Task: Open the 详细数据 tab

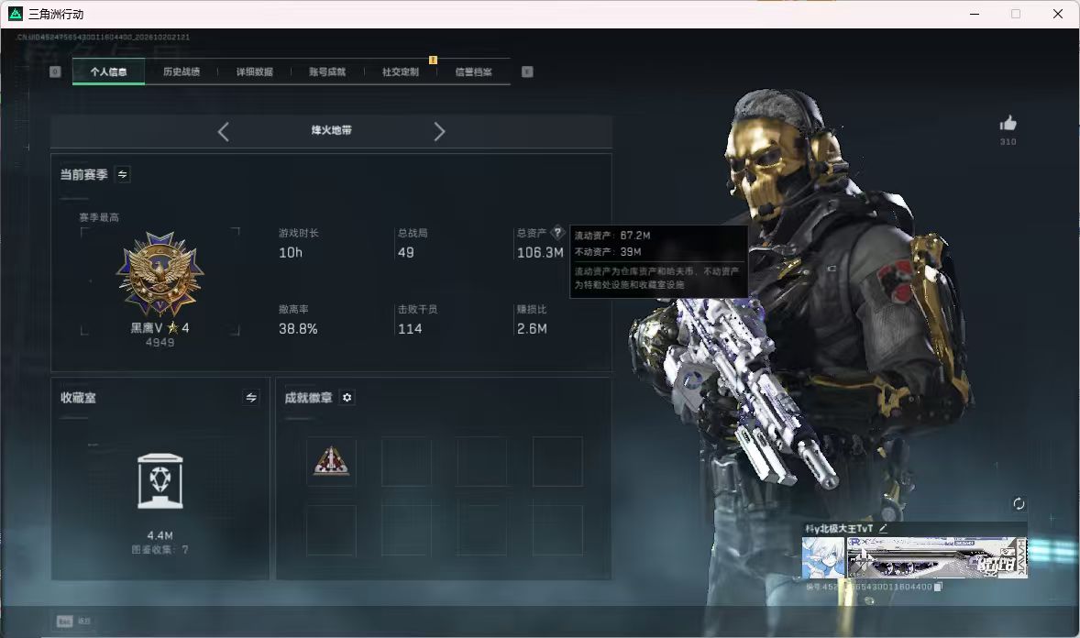Action: click(x=254, y=71)
